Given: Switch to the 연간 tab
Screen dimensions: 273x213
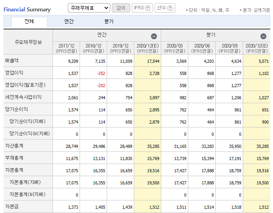Looking at the screenshot, I should coord(69,22).
